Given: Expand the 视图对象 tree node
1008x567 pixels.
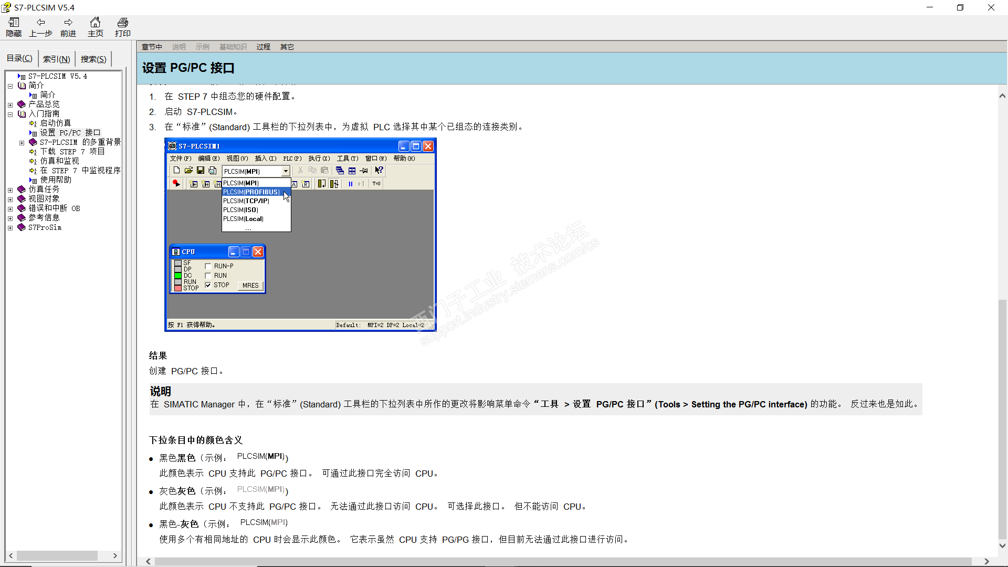Looking at the screenshot, I should click(10, 199).
